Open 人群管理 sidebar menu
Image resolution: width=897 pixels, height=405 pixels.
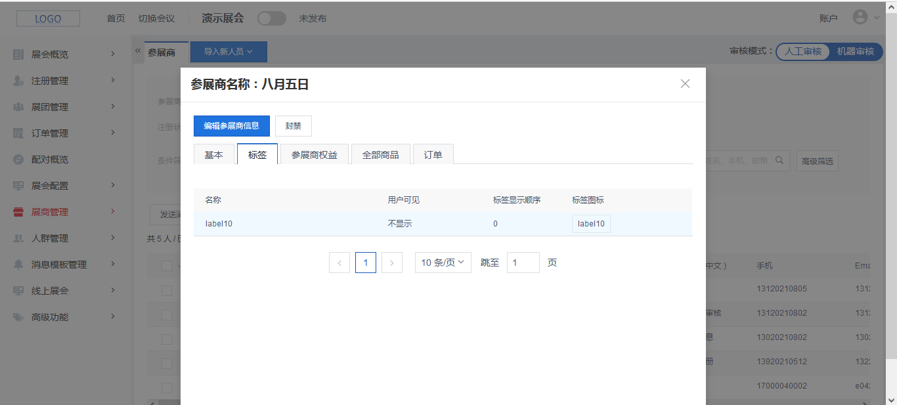[x=64, y=238]
